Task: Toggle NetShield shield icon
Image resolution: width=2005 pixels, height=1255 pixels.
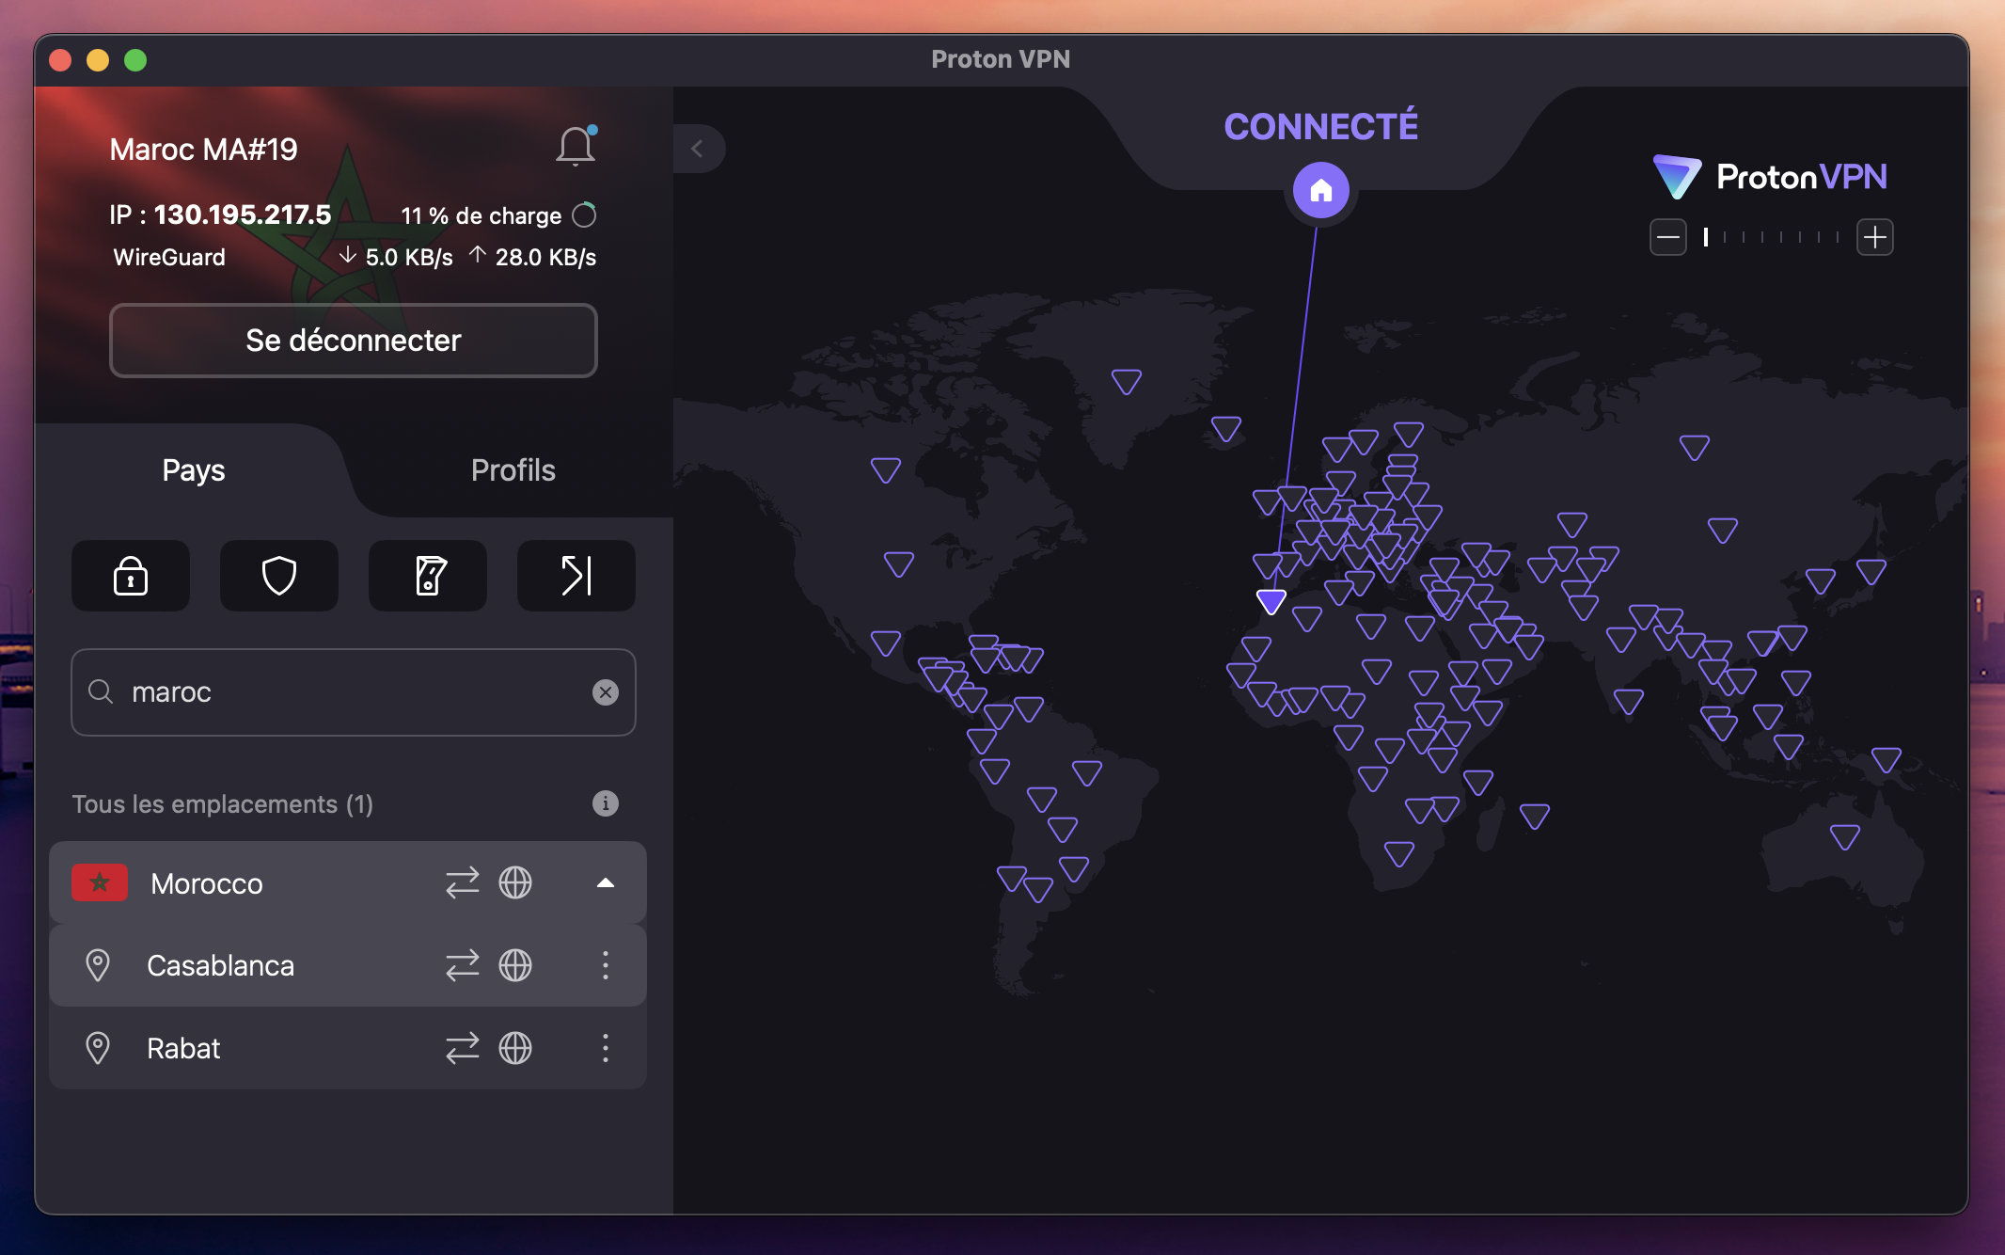Action: [x=279, y=576]
